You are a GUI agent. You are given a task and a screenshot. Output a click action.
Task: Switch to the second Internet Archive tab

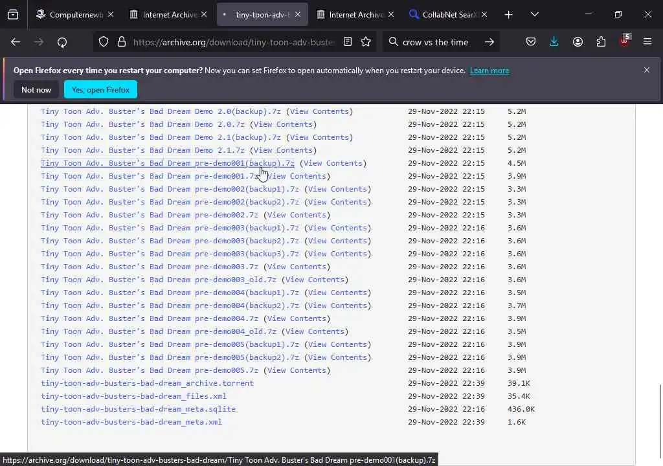[355, 15]
